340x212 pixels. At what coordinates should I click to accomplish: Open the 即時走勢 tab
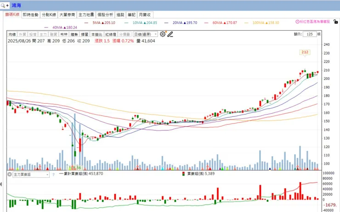click(x=31, y=15)
